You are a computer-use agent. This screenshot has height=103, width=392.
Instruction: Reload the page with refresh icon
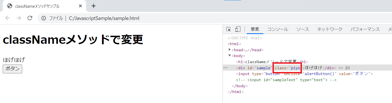click(x=30, y=18)
